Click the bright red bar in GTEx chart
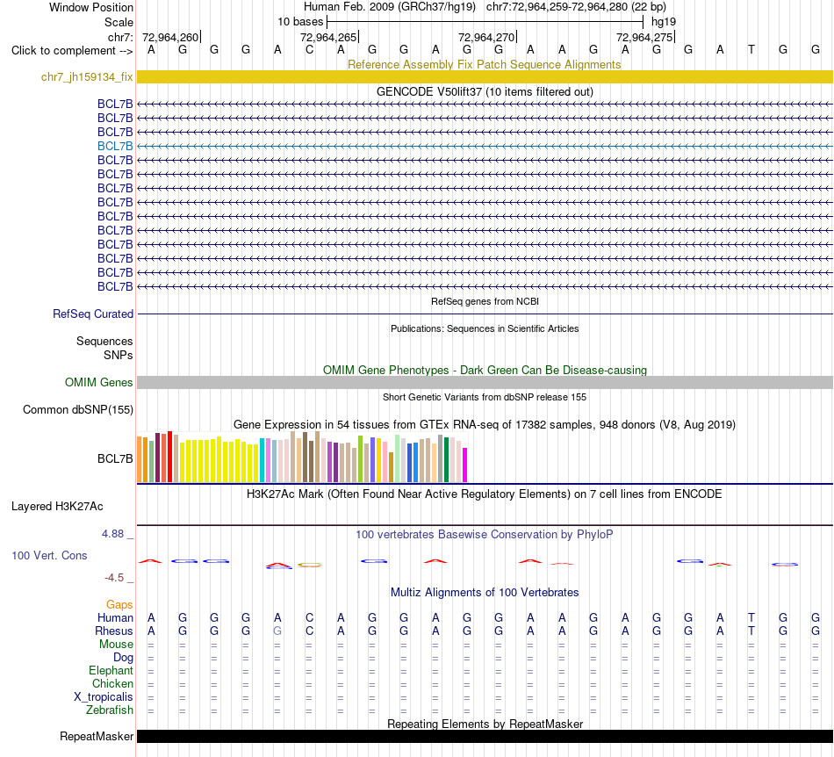 169,457
